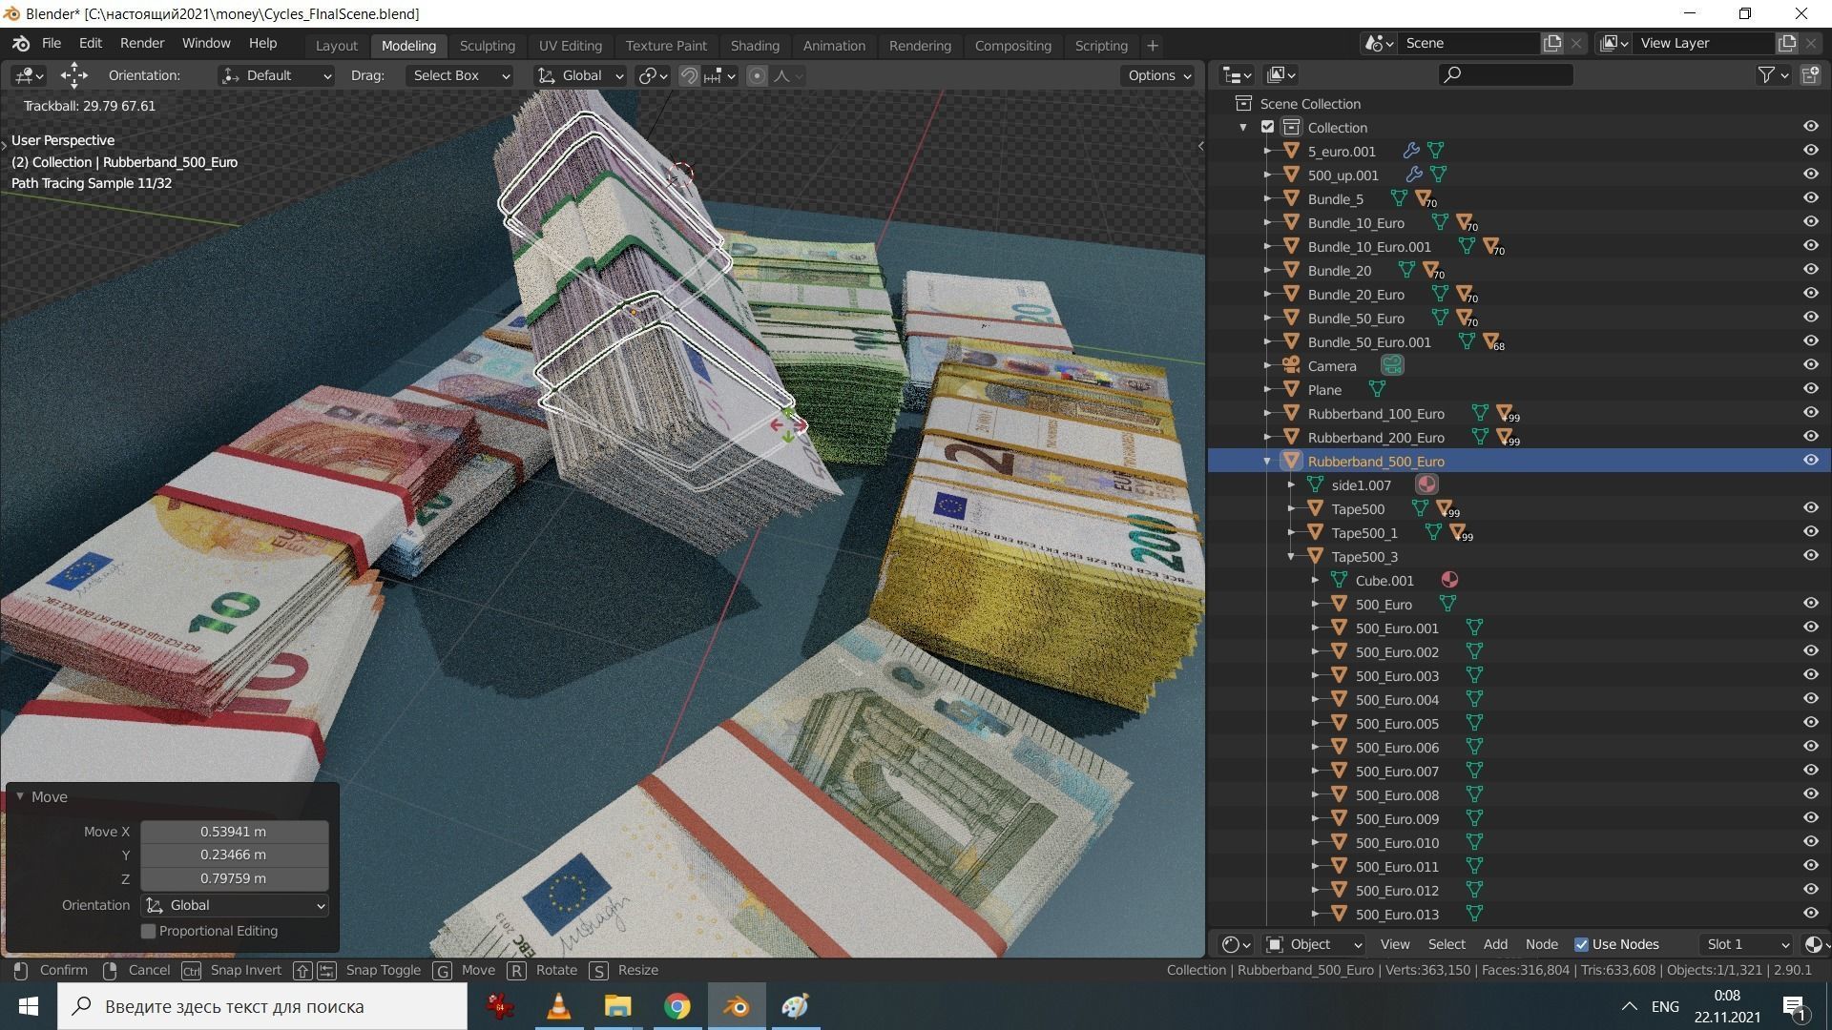This screenshot has width=1832, height=1030.
Task: Open the Slot 1 material slot selector
Action: [x=1746, y=944]
